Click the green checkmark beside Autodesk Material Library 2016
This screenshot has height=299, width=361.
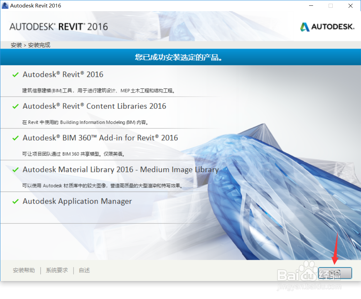point(16,170)
